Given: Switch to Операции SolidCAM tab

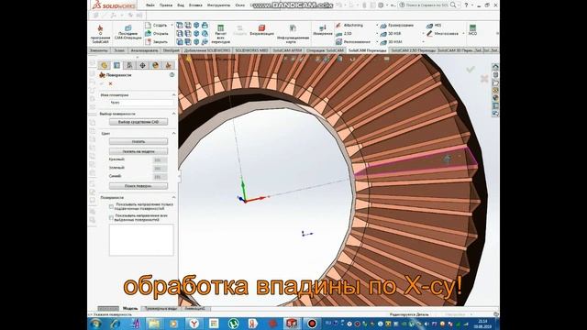Looking at the screenshot, I should [325, 50].
